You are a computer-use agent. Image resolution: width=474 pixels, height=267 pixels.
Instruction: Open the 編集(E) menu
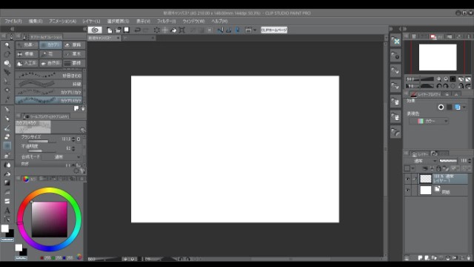(x=36, y=22)
